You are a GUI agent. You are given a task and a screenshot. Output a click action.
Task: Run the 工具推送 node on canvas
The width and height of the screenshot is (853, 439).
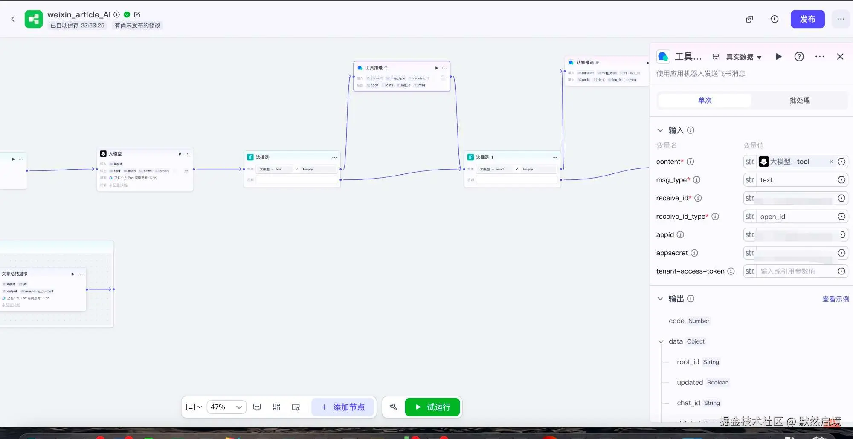[436, 68]
